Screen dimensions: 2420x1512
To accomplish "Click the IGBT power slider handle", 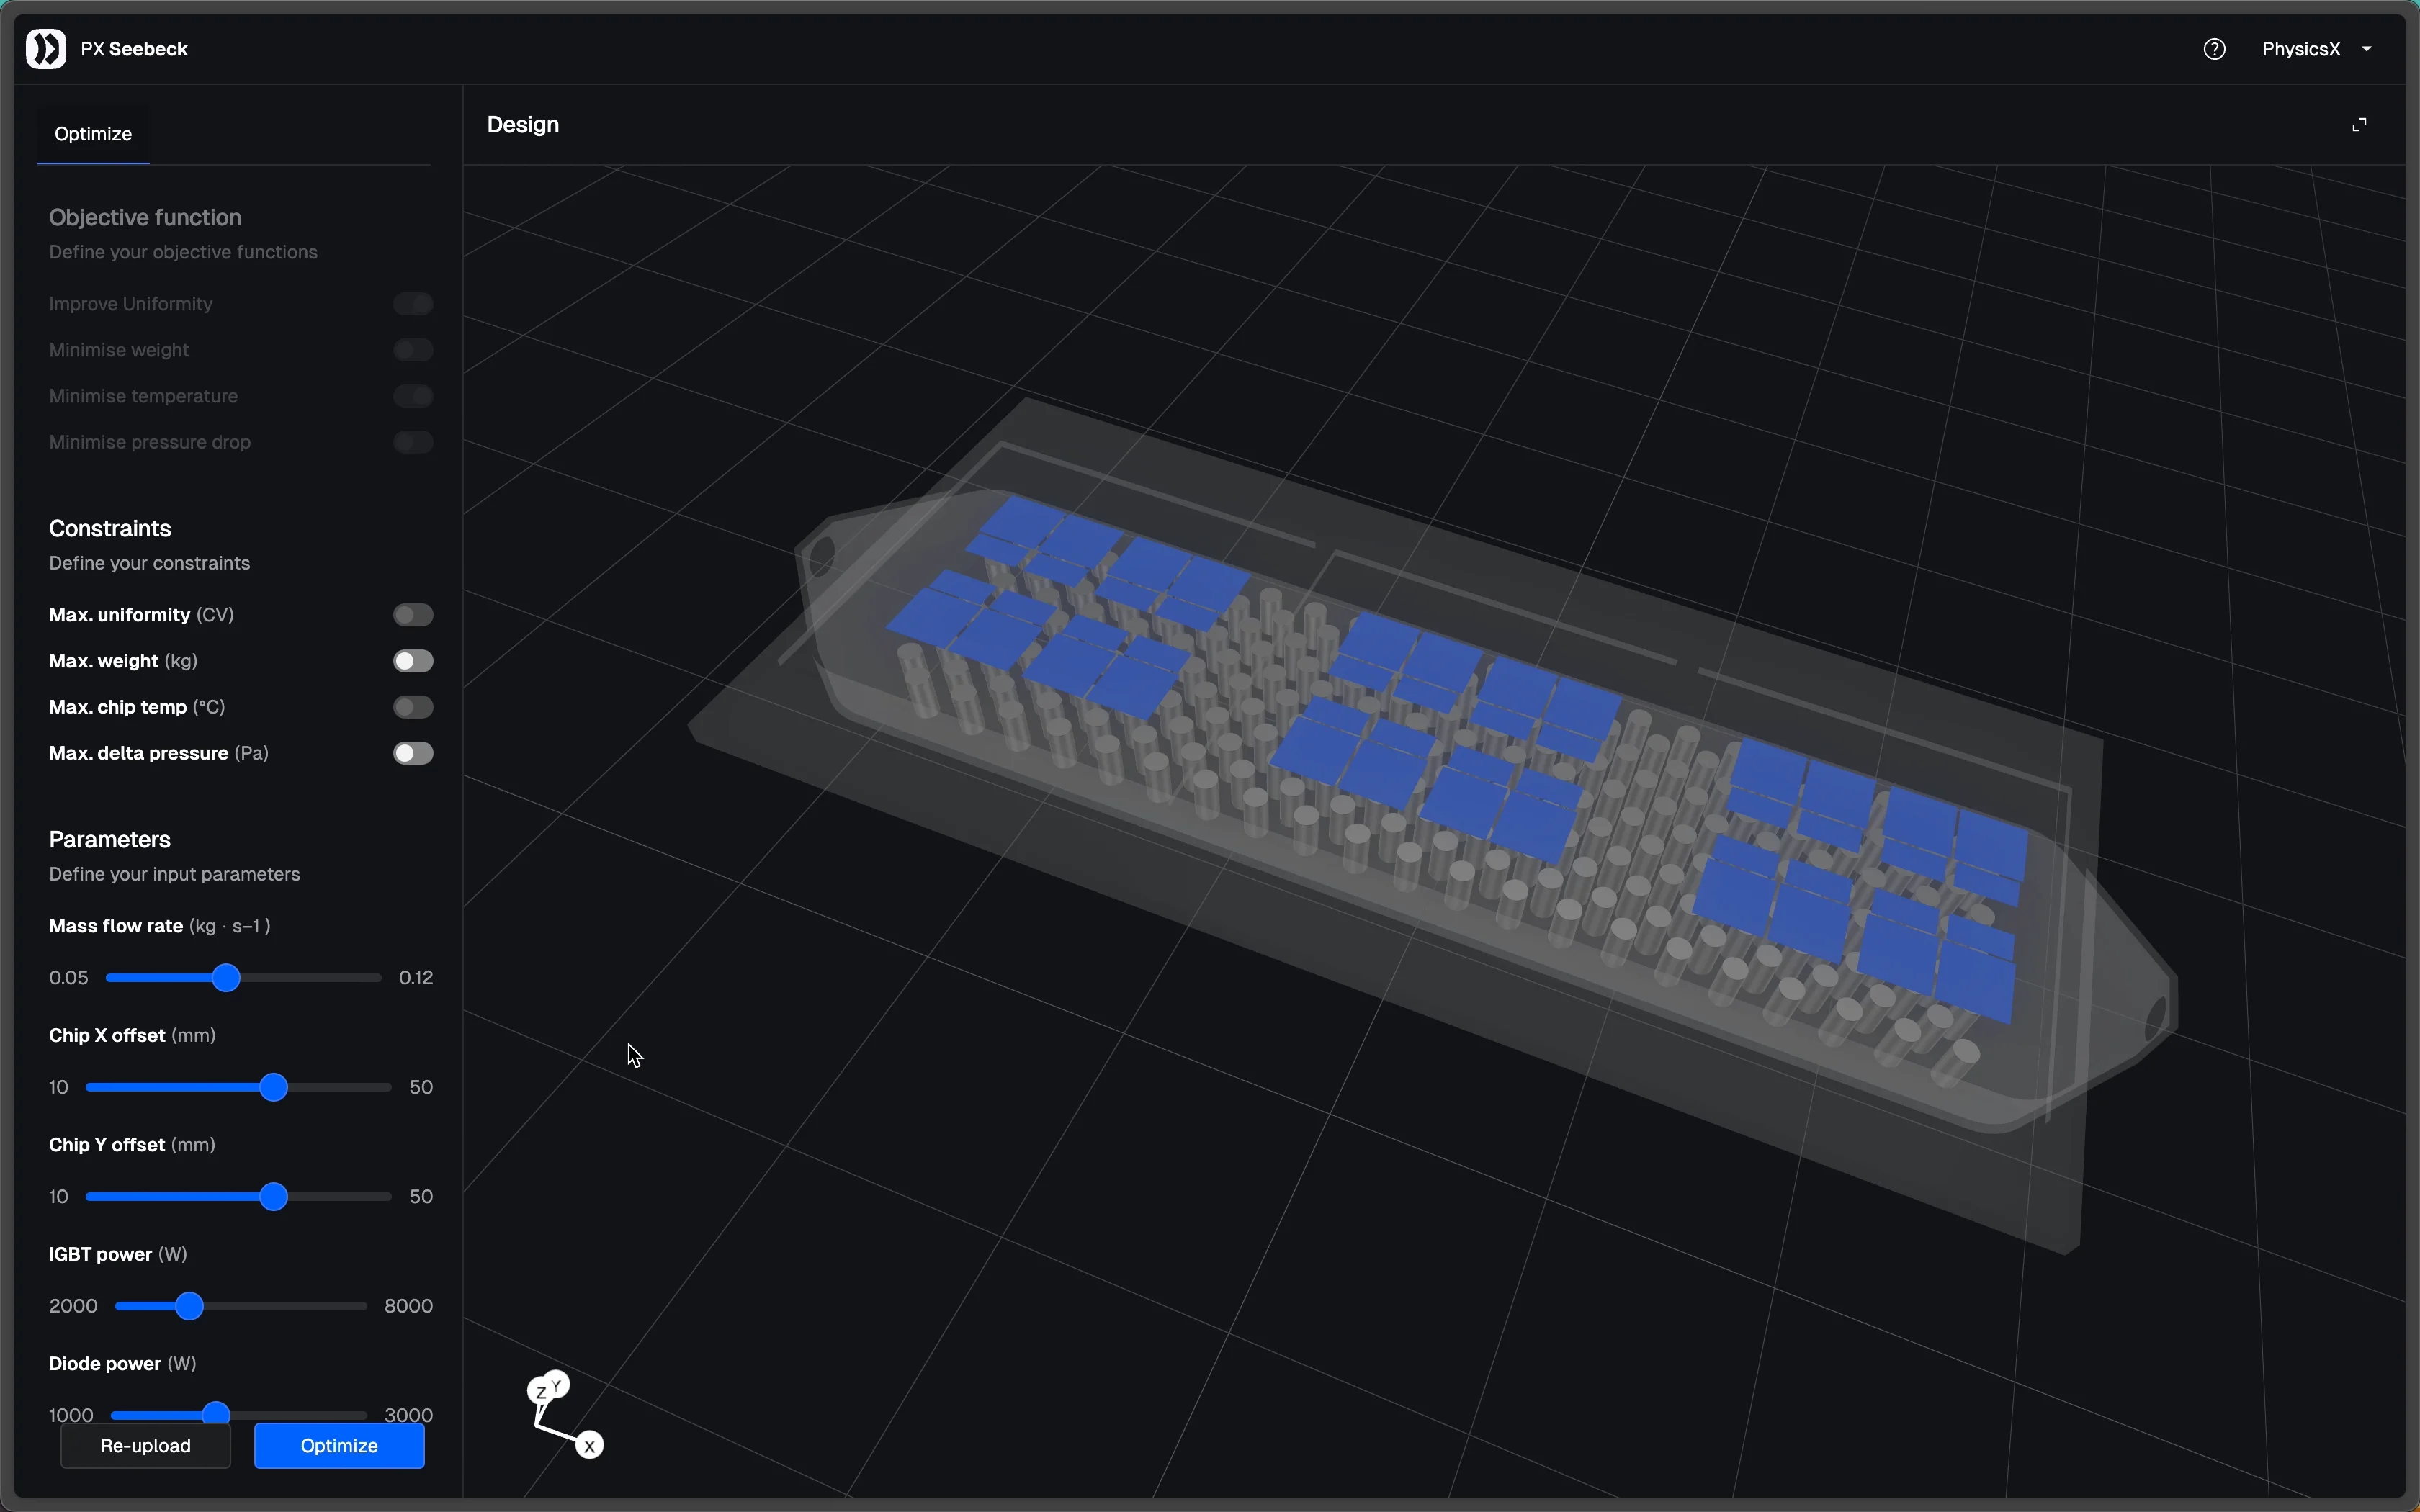I will [x=190, y=1306].
